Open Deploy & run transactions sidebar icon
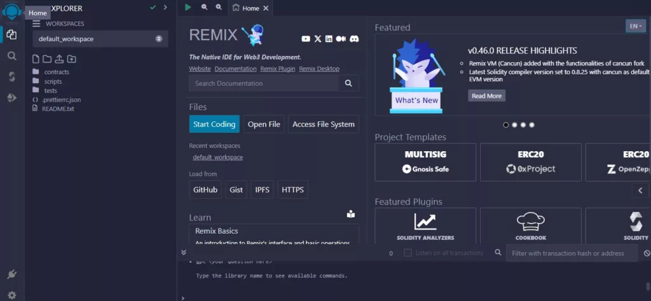This screenshot has width=651, height=301. click(11, 98)
